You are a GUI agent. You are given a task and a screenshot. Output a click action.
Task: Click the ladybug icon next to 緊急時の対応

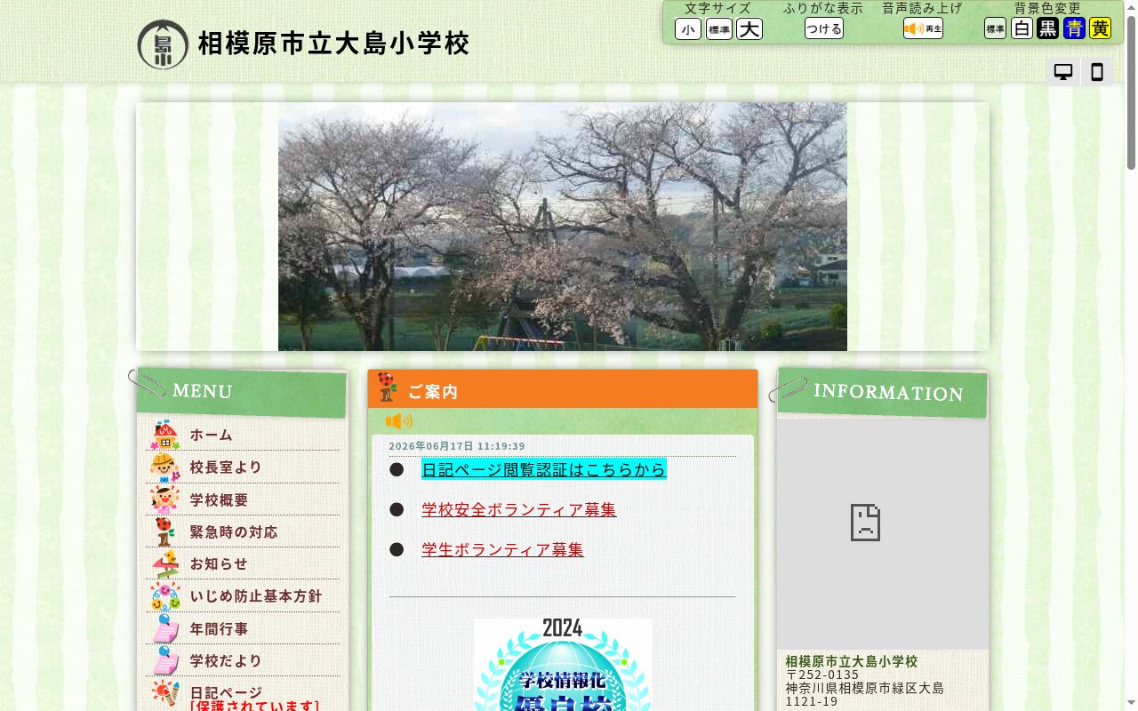coord(164,531)
